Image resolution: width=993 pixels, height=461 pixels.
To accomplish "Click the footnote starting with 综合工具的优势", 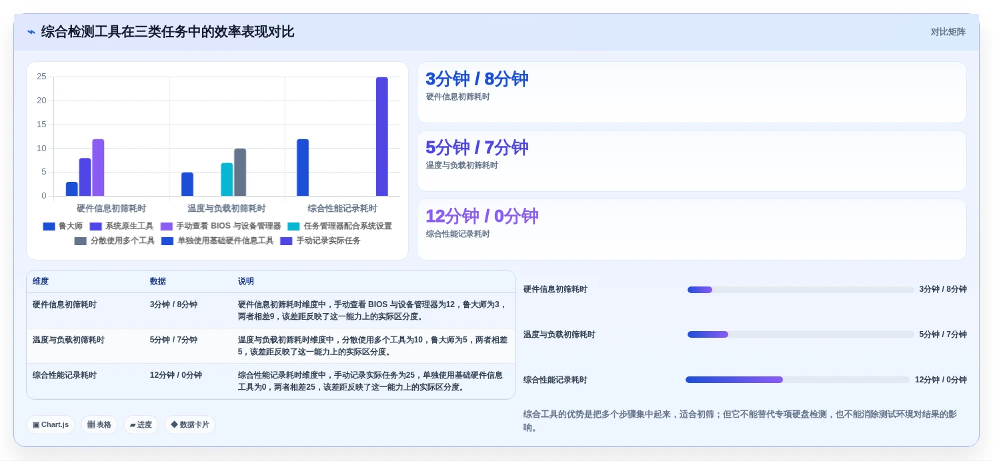I will pyautogui.click(x=740, y=421).
